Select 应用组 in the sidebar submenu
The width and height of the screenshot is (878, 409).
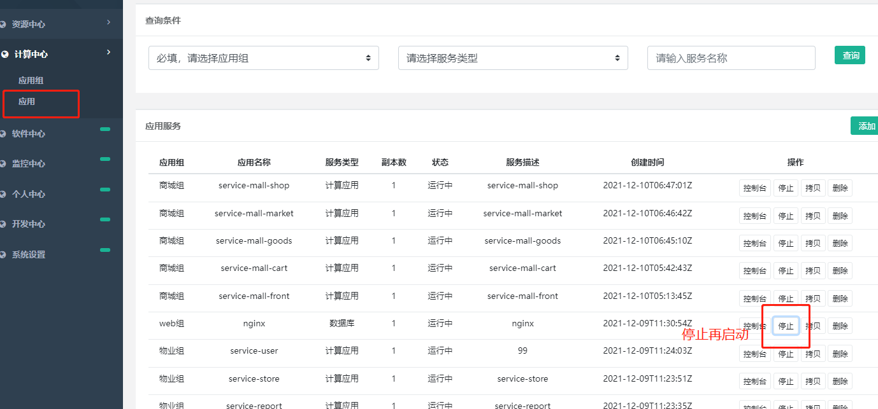pyautogui.click(x=31, y=81)
